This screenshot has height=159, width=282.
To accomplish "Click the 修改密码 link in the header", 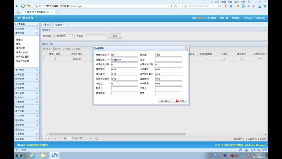I will [236, 18].
